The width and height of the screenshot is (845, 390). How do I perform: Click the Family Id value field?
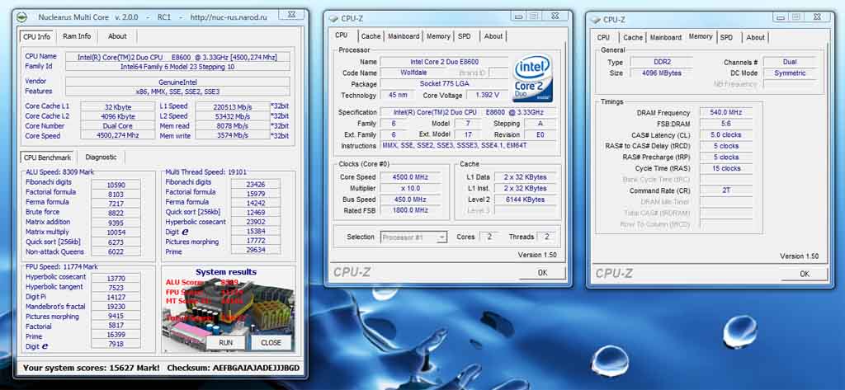point(177,66)
